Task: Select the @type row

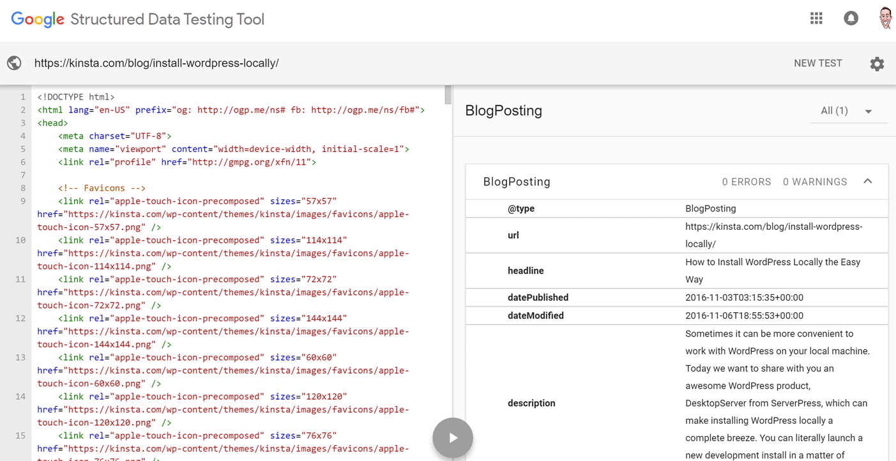Action: coord(676,209)
